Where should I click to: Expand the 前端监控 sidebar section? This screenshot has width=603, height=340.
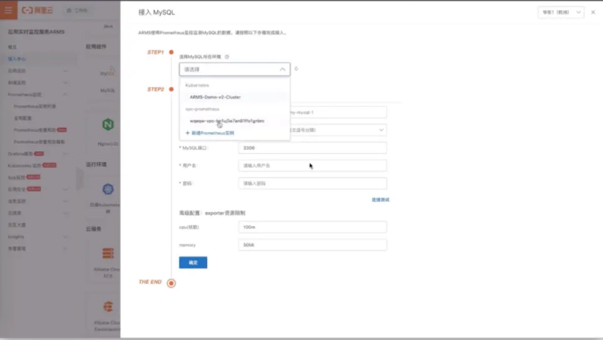(x=65, y=83)
